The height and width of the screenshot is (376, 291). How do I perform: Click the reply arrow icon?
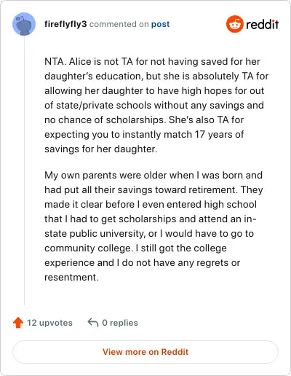[93, 323]
